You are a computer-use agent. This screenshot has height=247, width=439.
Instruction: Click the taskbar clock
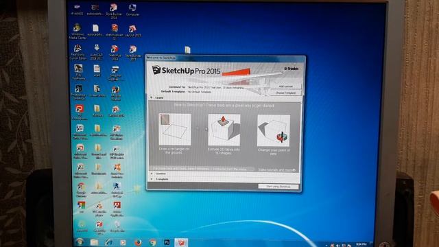pos(361,244)
